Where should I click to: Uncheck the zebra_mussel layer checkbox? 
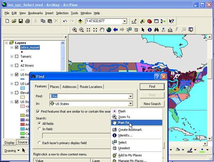click(17, 47)
